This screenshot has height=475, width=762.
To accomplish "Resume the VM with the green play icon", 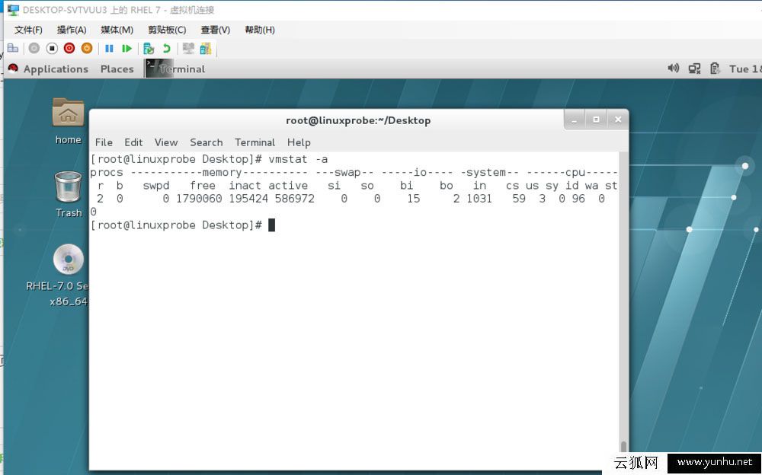I will [x=126, y=47].
